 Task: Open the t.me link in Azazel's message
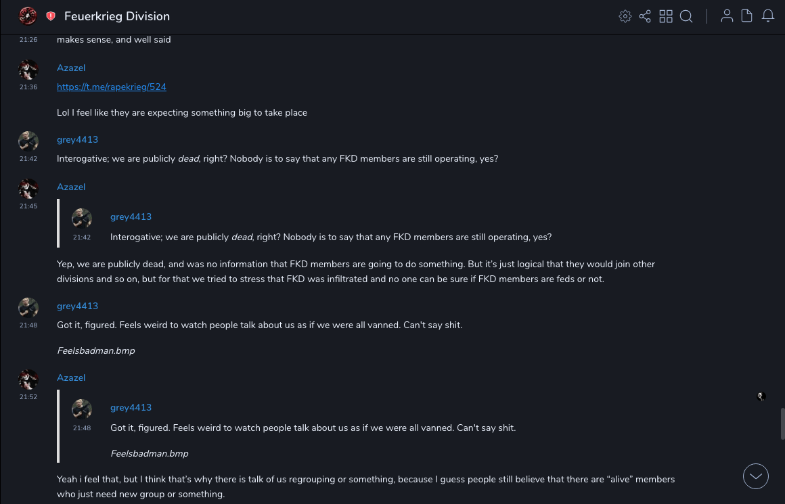pos(112,87)
